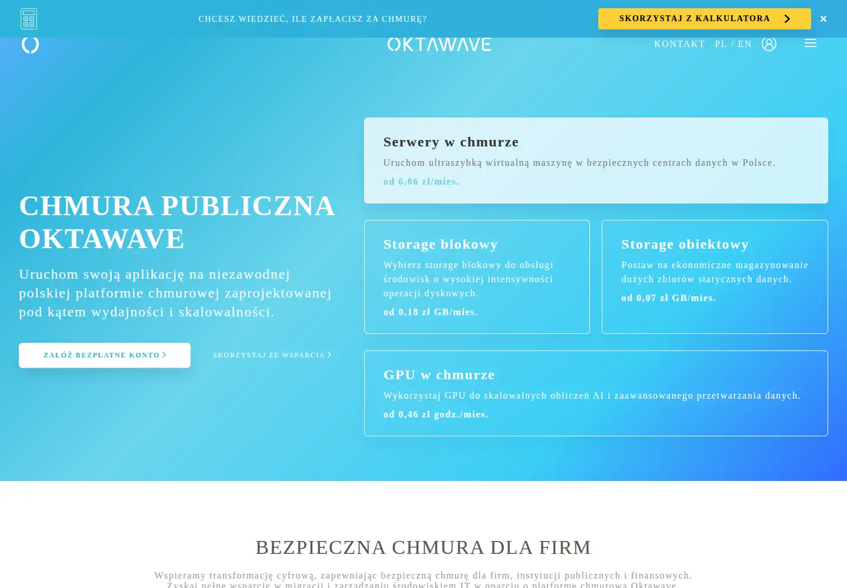The height and width of the screenshot is (588, 847).
Task: Click the Chmura publiczna Oktawave headline
Action: [177, 222]
